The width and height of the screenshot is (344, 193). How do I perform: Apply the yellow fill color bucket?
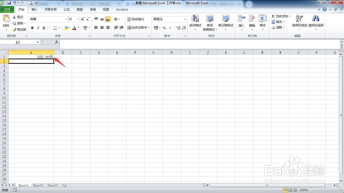(x=66, y=28)
